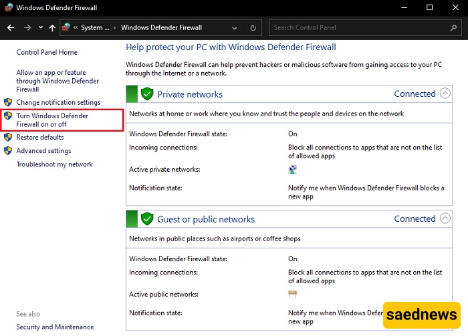
Task: Click 'Help protect your PC' heading
Action: 231,47
